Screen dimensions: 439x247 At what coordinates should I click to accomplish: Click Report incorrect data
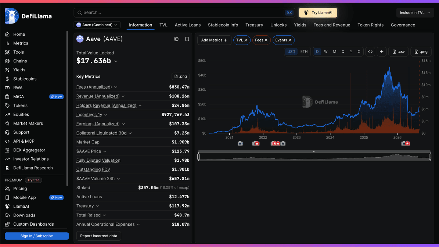point(98,236)
